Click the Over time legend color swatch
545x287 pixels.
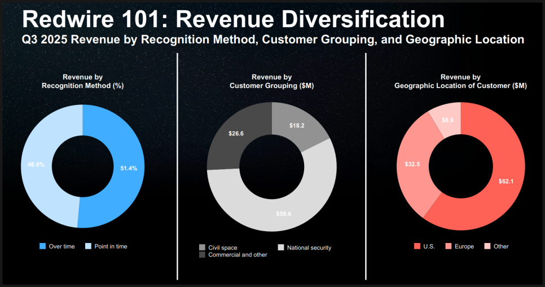(x=42, y=246)
